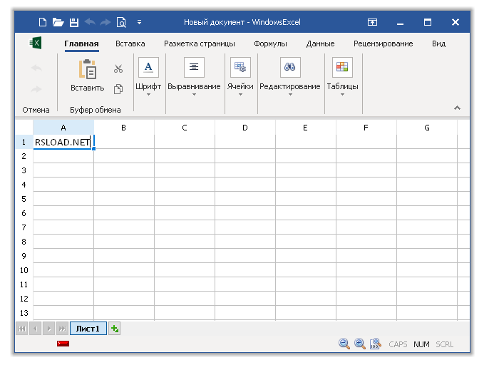Go to last sheet navigation button
Screen dimensions: 494x365
click(x=63, y=329)
